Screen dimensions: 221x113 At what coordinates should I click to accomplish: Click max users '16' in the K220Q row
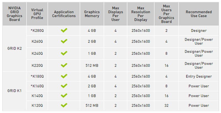(x=167, y=65)
